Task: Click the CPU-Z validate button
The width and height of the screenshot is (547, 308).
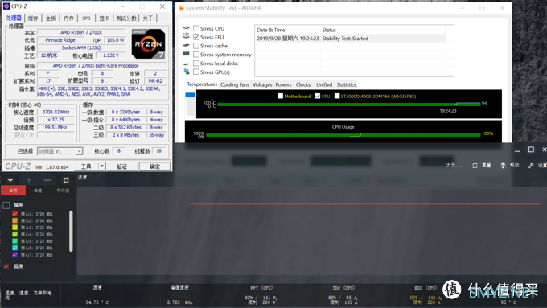Action: click(x=121, y=166)
